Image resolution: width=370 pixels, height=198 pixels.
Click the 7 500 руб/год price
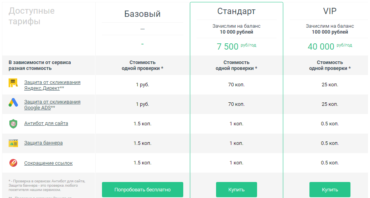[236, 46]
